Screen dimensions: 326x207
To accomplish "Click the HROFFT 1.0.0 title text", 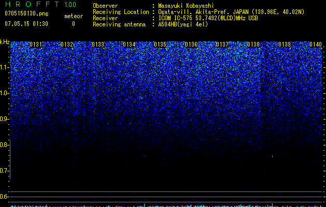I will (x=40, y=4).
